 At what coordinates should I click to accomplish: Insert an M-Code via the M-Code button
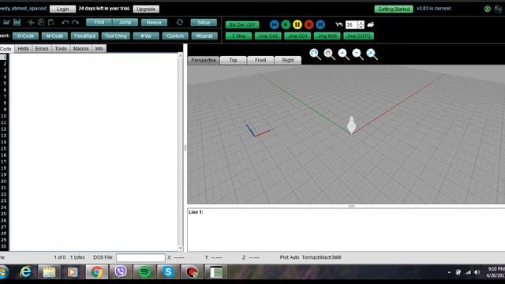[x=54, y=35]
